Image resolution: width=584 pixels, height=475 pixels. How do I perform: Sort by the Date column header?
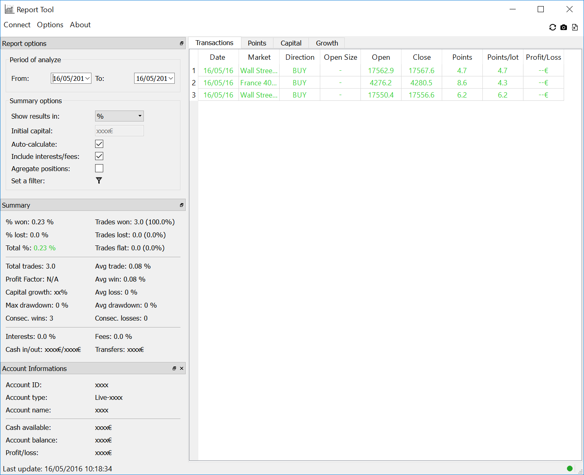click(x=218, y=57)
